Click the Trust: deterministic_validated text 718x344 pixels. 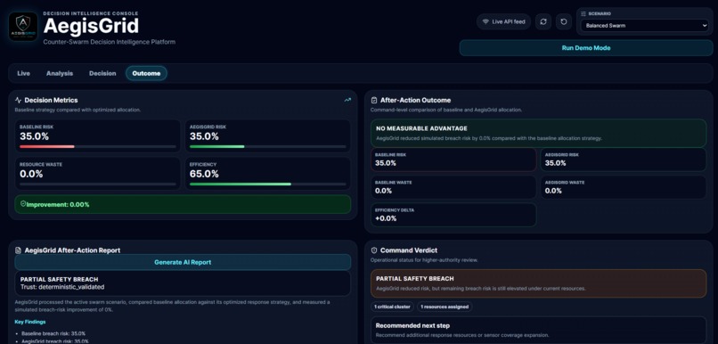pos(62,287)
